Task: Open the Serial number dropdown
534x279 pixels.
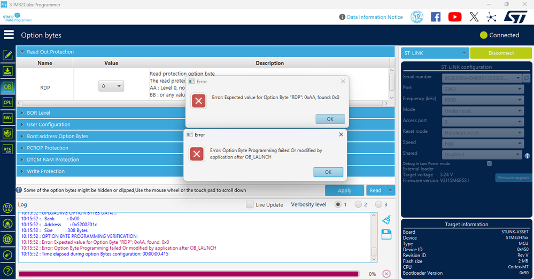Action: tap(482, 78)
